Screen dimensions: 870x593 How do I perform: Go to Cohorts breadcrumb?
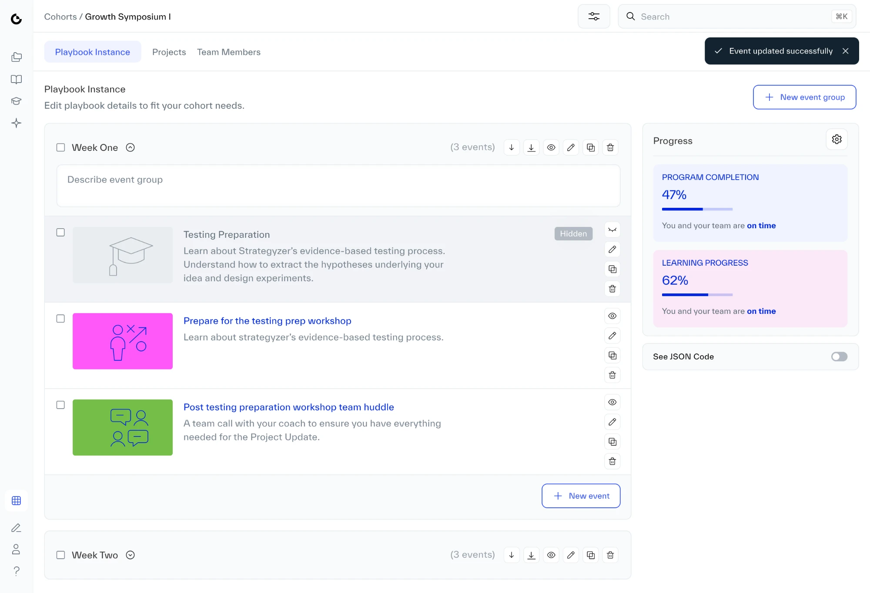[x=60, y=17]
